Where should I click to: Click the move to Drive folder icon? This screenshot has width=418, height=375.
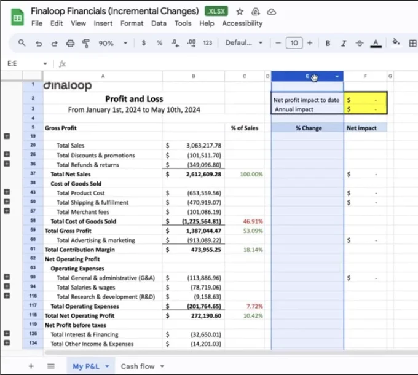pyautogui.click(x=255, y=12)
